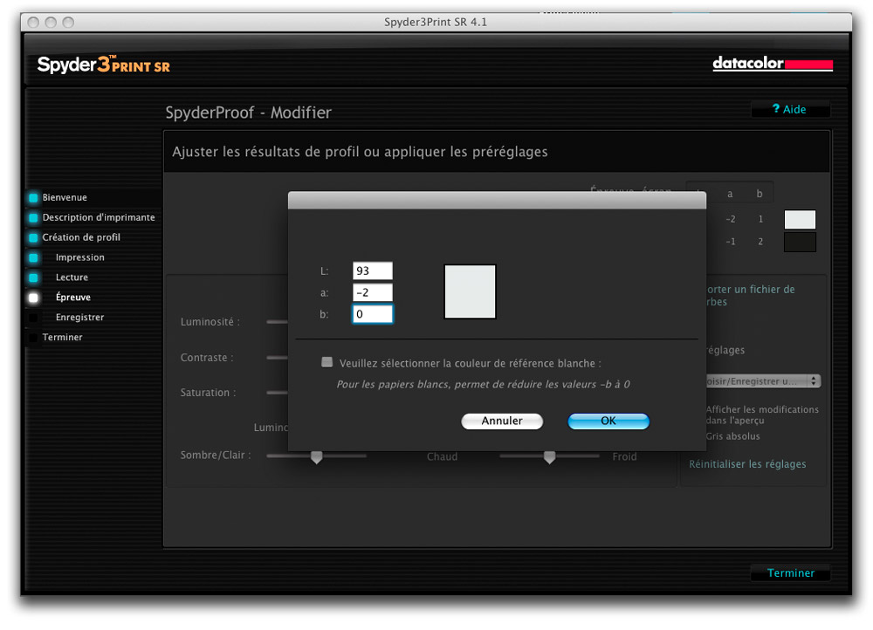This screenshot has height=630, width=873.
Task: Click the Terminer button at bottom right
Action: point(790,572)
